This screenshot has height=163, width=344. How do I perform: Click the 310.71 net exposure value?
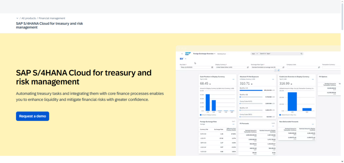point(245,83)
